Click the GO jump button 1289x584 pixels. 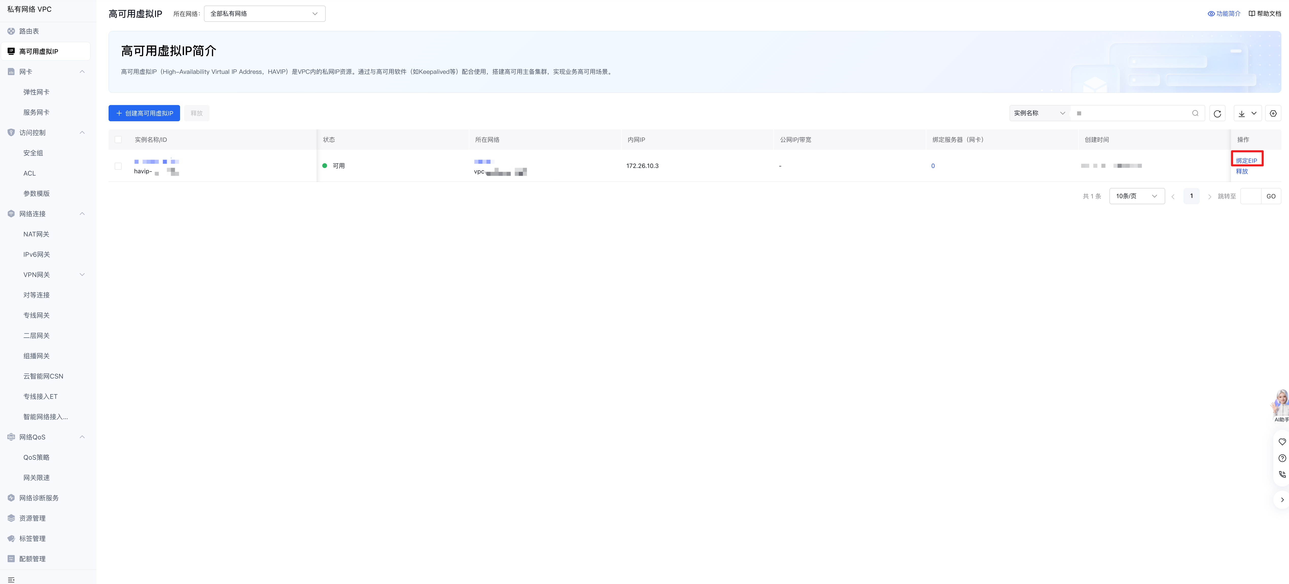coord(1271,196)
